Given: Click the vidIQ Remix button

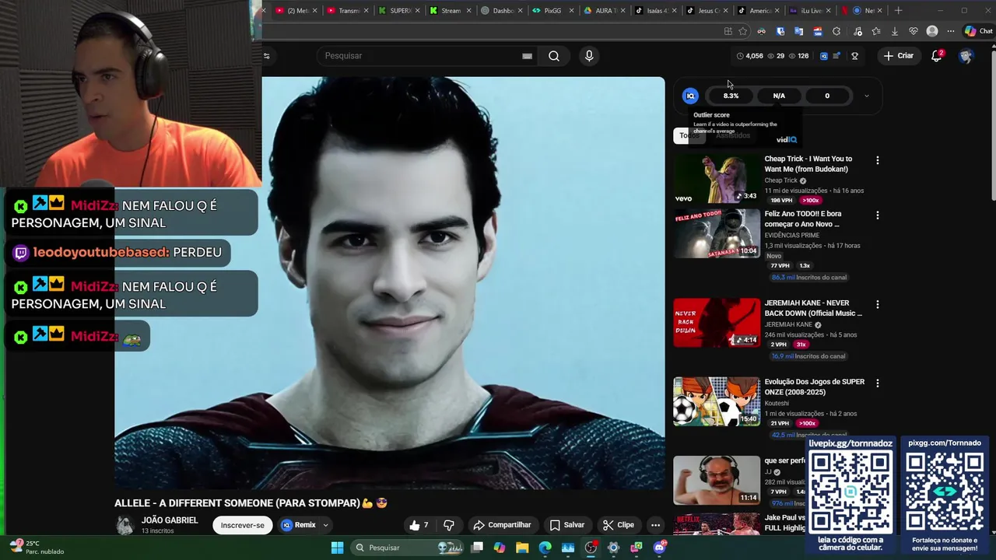Looking at the screenshot, I should click(299, 525).
